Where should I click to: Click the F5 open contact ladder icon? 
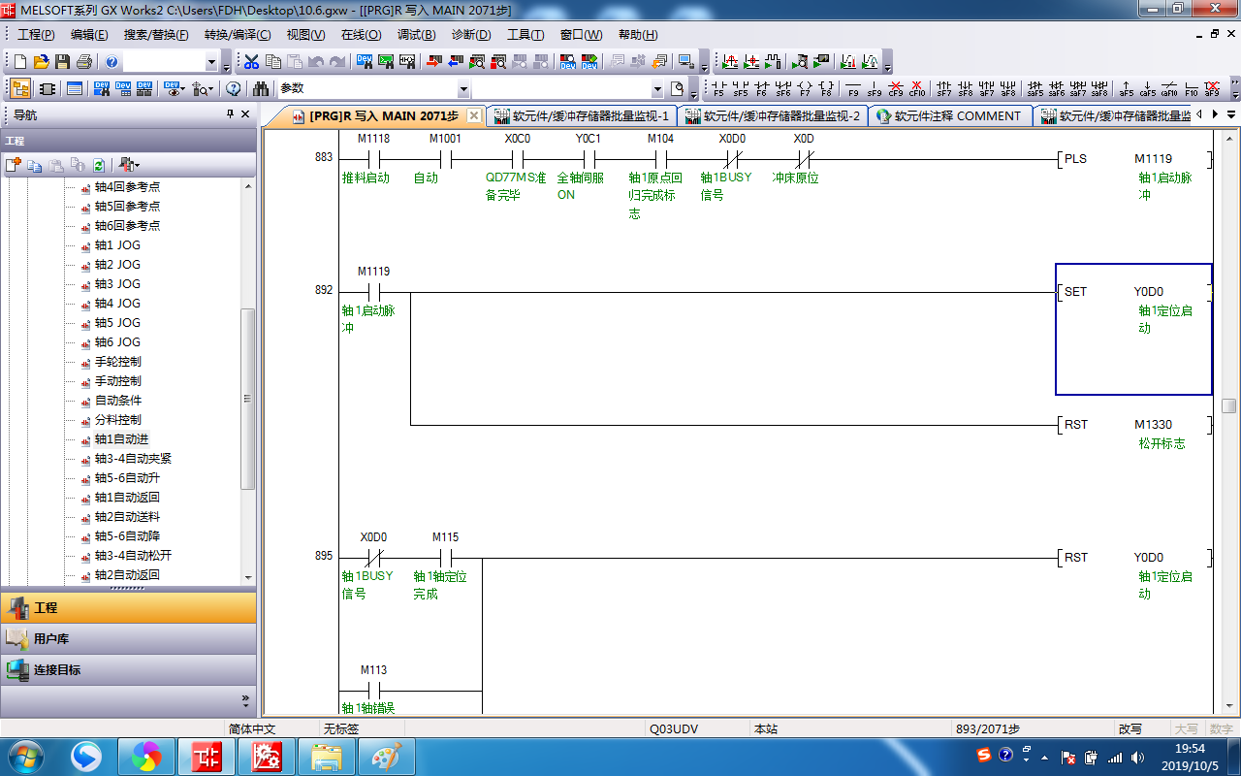pos(718,89)
